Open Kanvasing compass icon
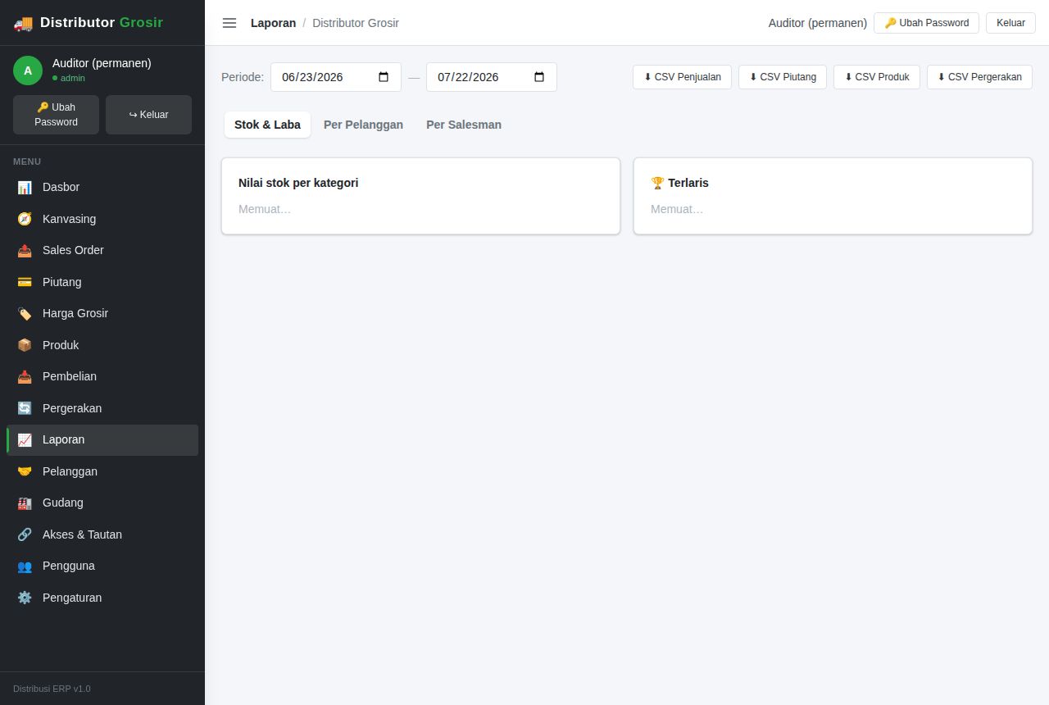The width and height of the screenshot is (1049, 705). pos(25,219)
